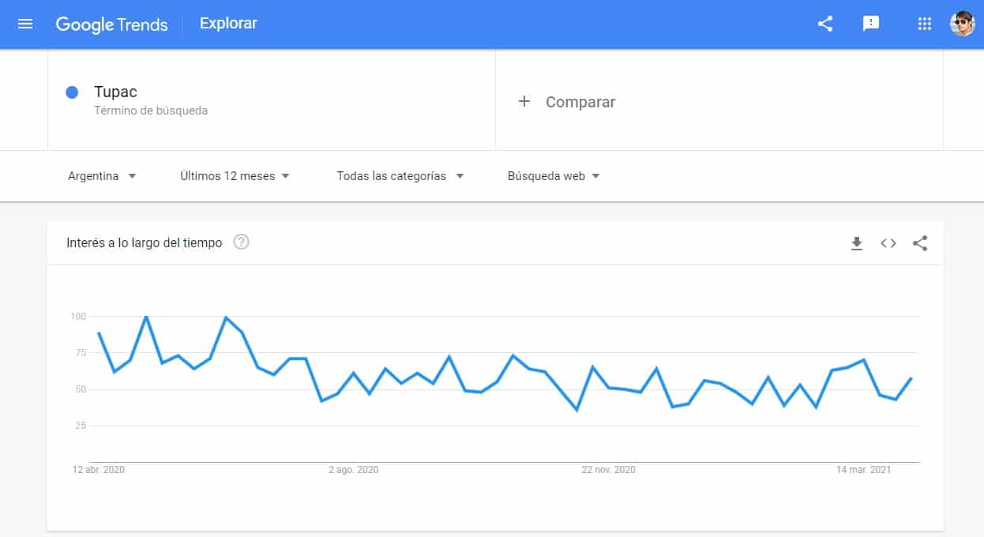Change the Últimos 12 meses time range
Viewport: 984px width, 537px height.
coord(233,175)
